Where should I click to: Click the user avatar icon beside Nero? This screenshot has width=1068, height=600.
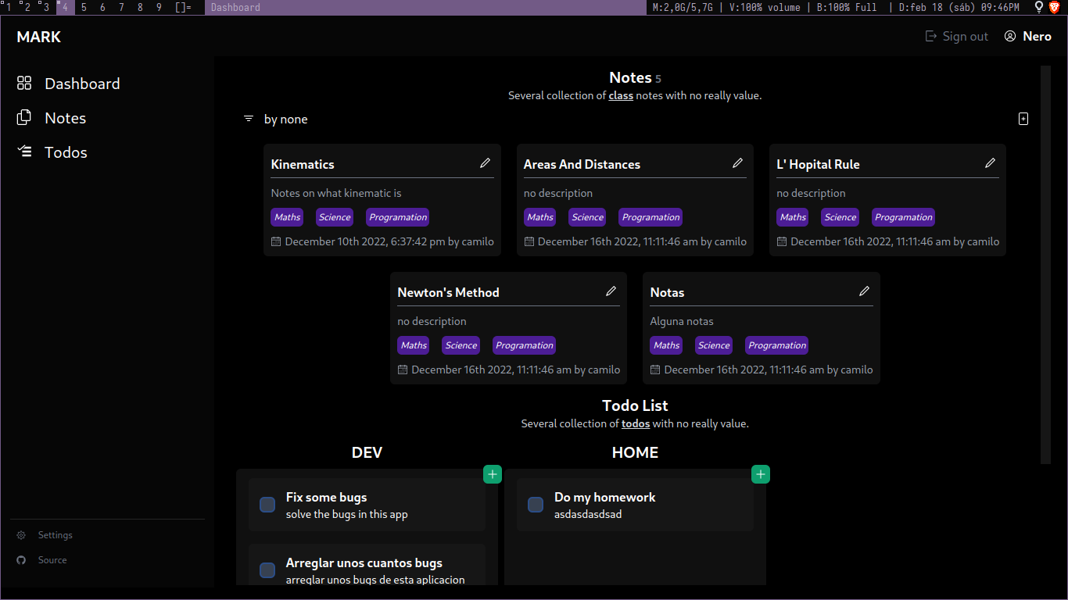[1010, 36]
